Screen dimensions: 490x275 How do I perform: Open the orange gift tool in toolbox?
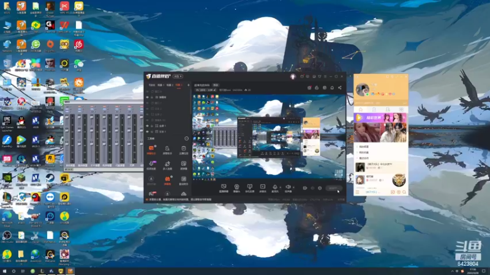[167, 179]
